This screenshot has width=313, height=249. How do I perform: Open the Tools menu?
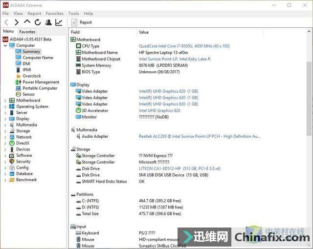[74, 14]
